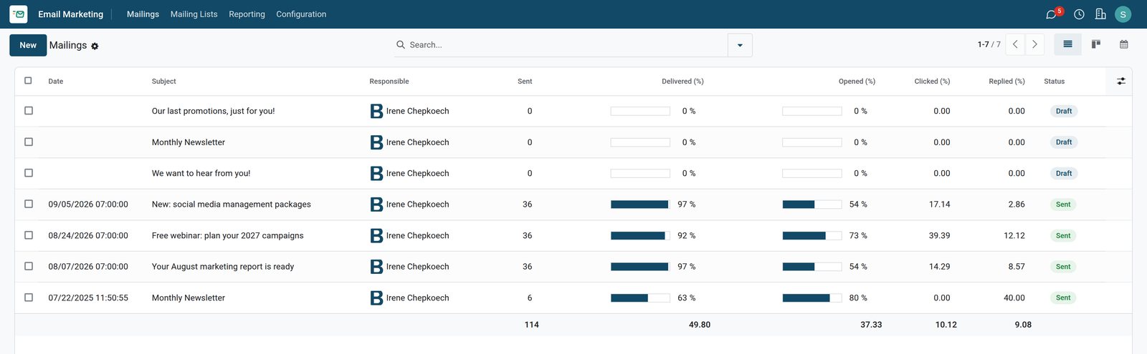Click the date 08/24/2026 07:00:00

pyautogui.click(x=88, y=235)
